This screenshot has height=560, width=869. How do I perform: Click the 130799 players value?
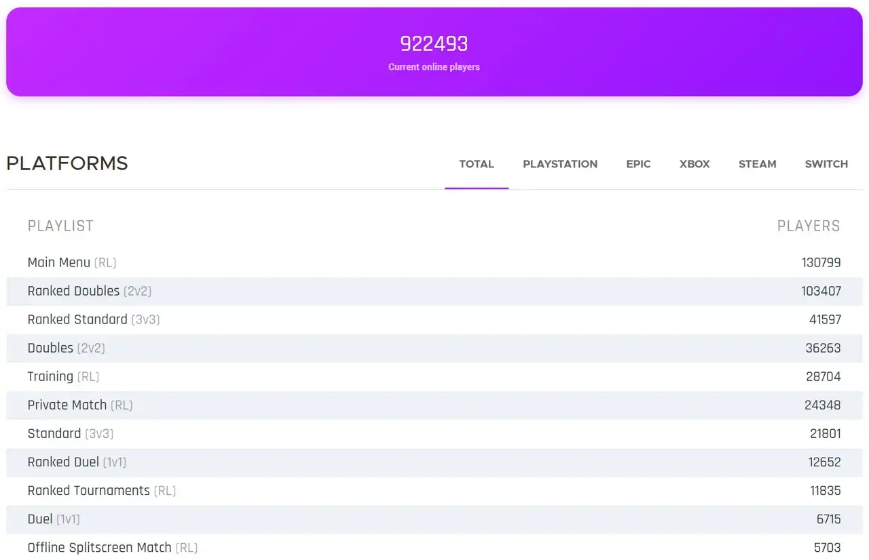click(x=821, y=262)
